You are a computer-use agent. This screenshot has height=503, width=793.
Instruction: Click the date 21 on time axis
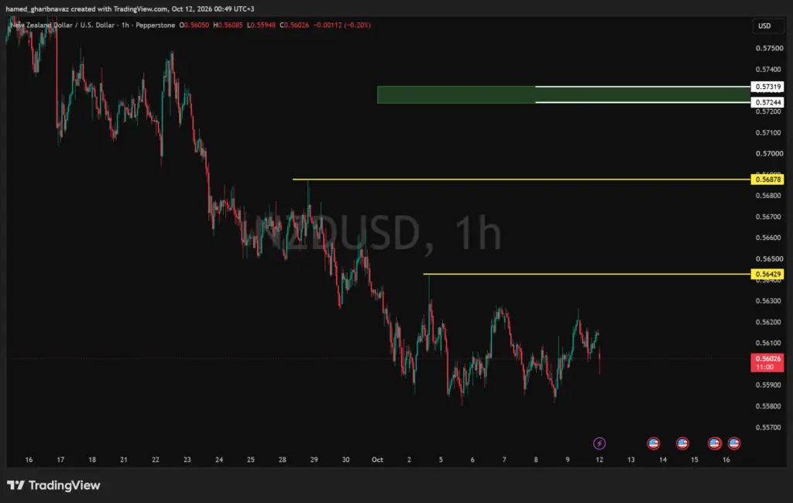click(124, 460)
